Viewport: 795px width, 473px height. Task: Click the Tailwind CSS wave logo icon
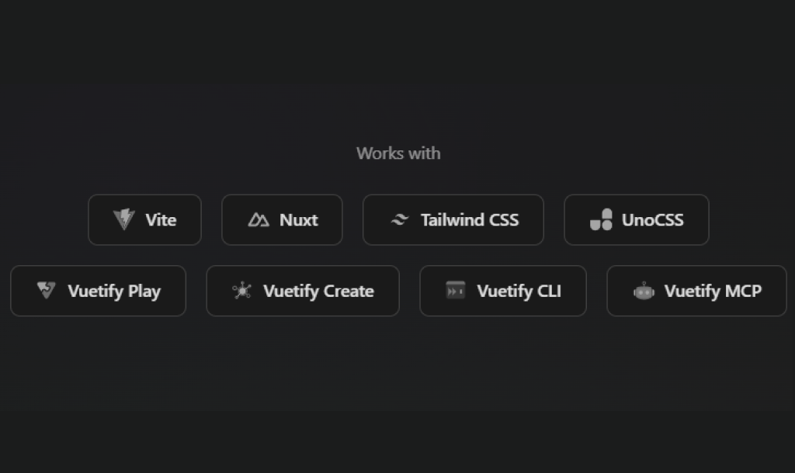click(400, 219)
